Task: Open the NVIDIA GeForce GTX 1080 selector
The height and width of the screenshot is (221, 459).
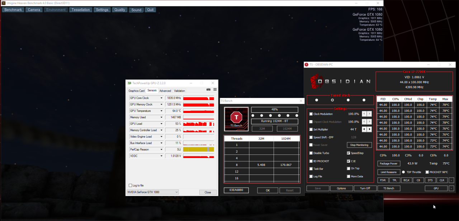Action: tap(152, 192)
